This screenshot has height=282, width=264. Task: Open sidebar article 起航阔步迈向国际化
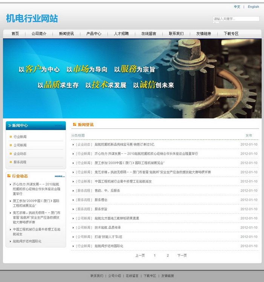[x=27, y=241]
